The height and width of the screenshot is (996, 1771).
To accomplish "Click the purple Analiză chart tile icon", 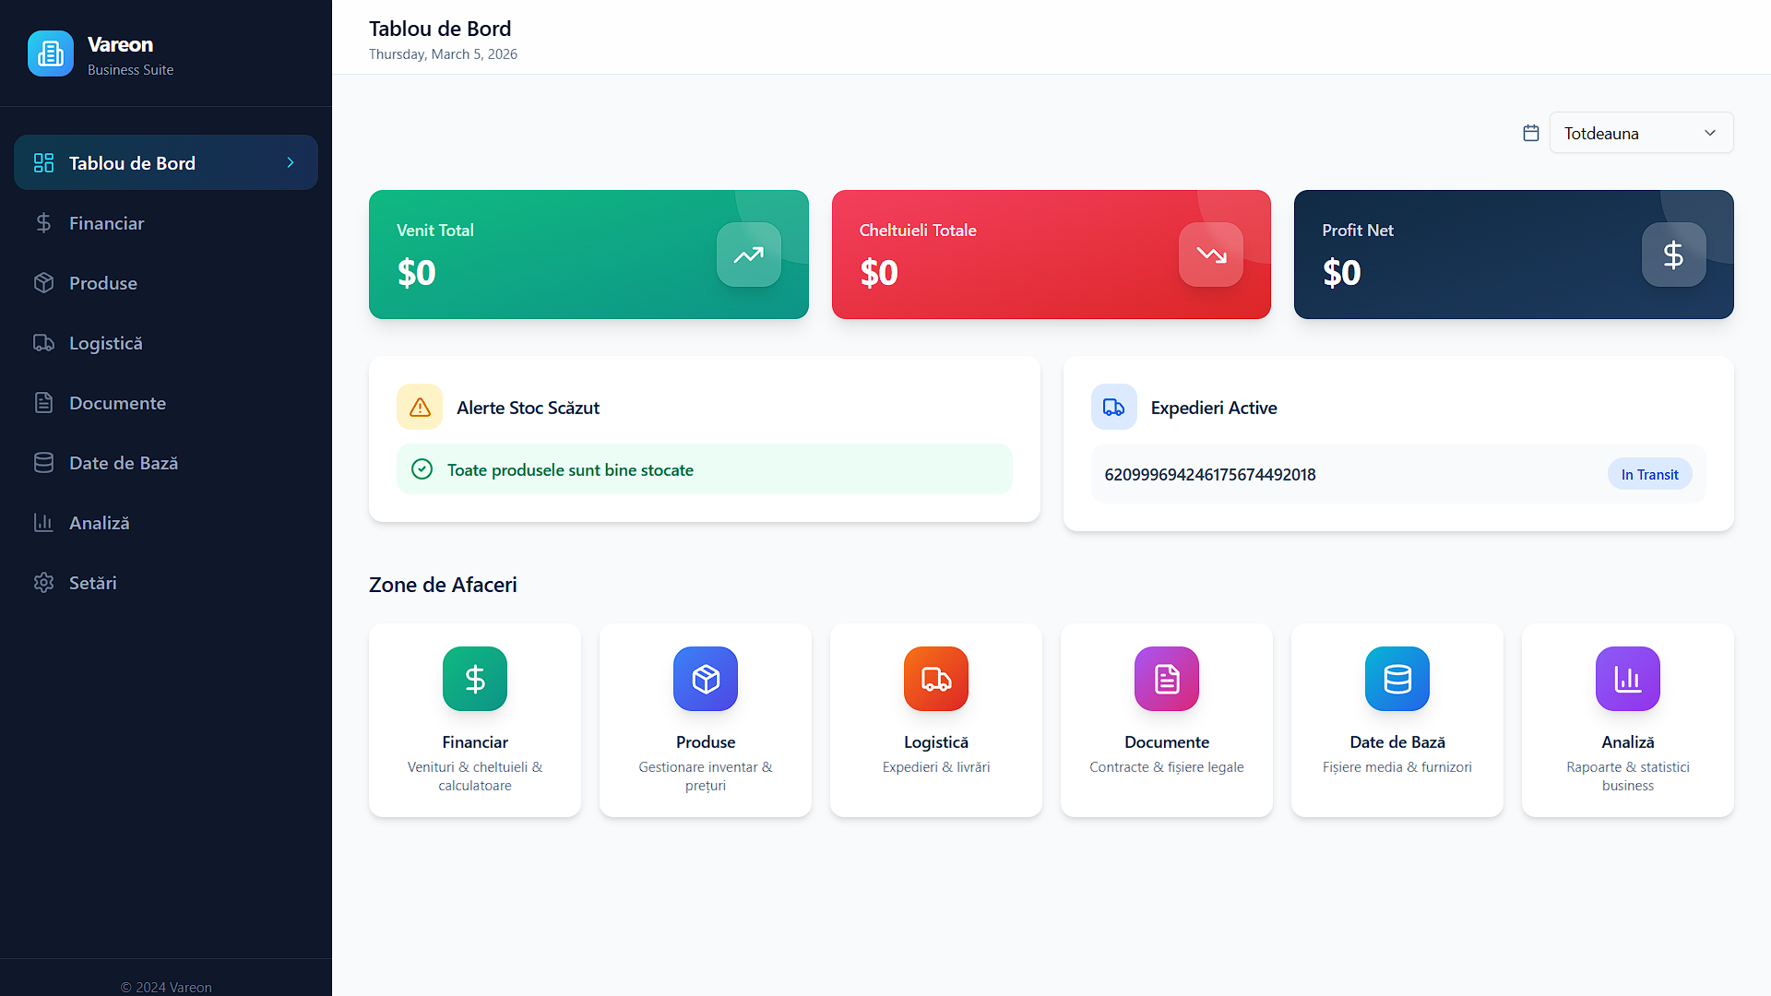I will click(1628, 679).
